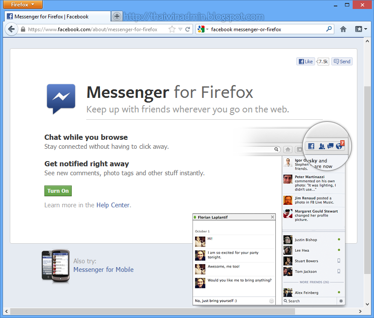Close the Florian Laplantif chat window
Viewport: 374px width, 318px height.
coord(272,217)
